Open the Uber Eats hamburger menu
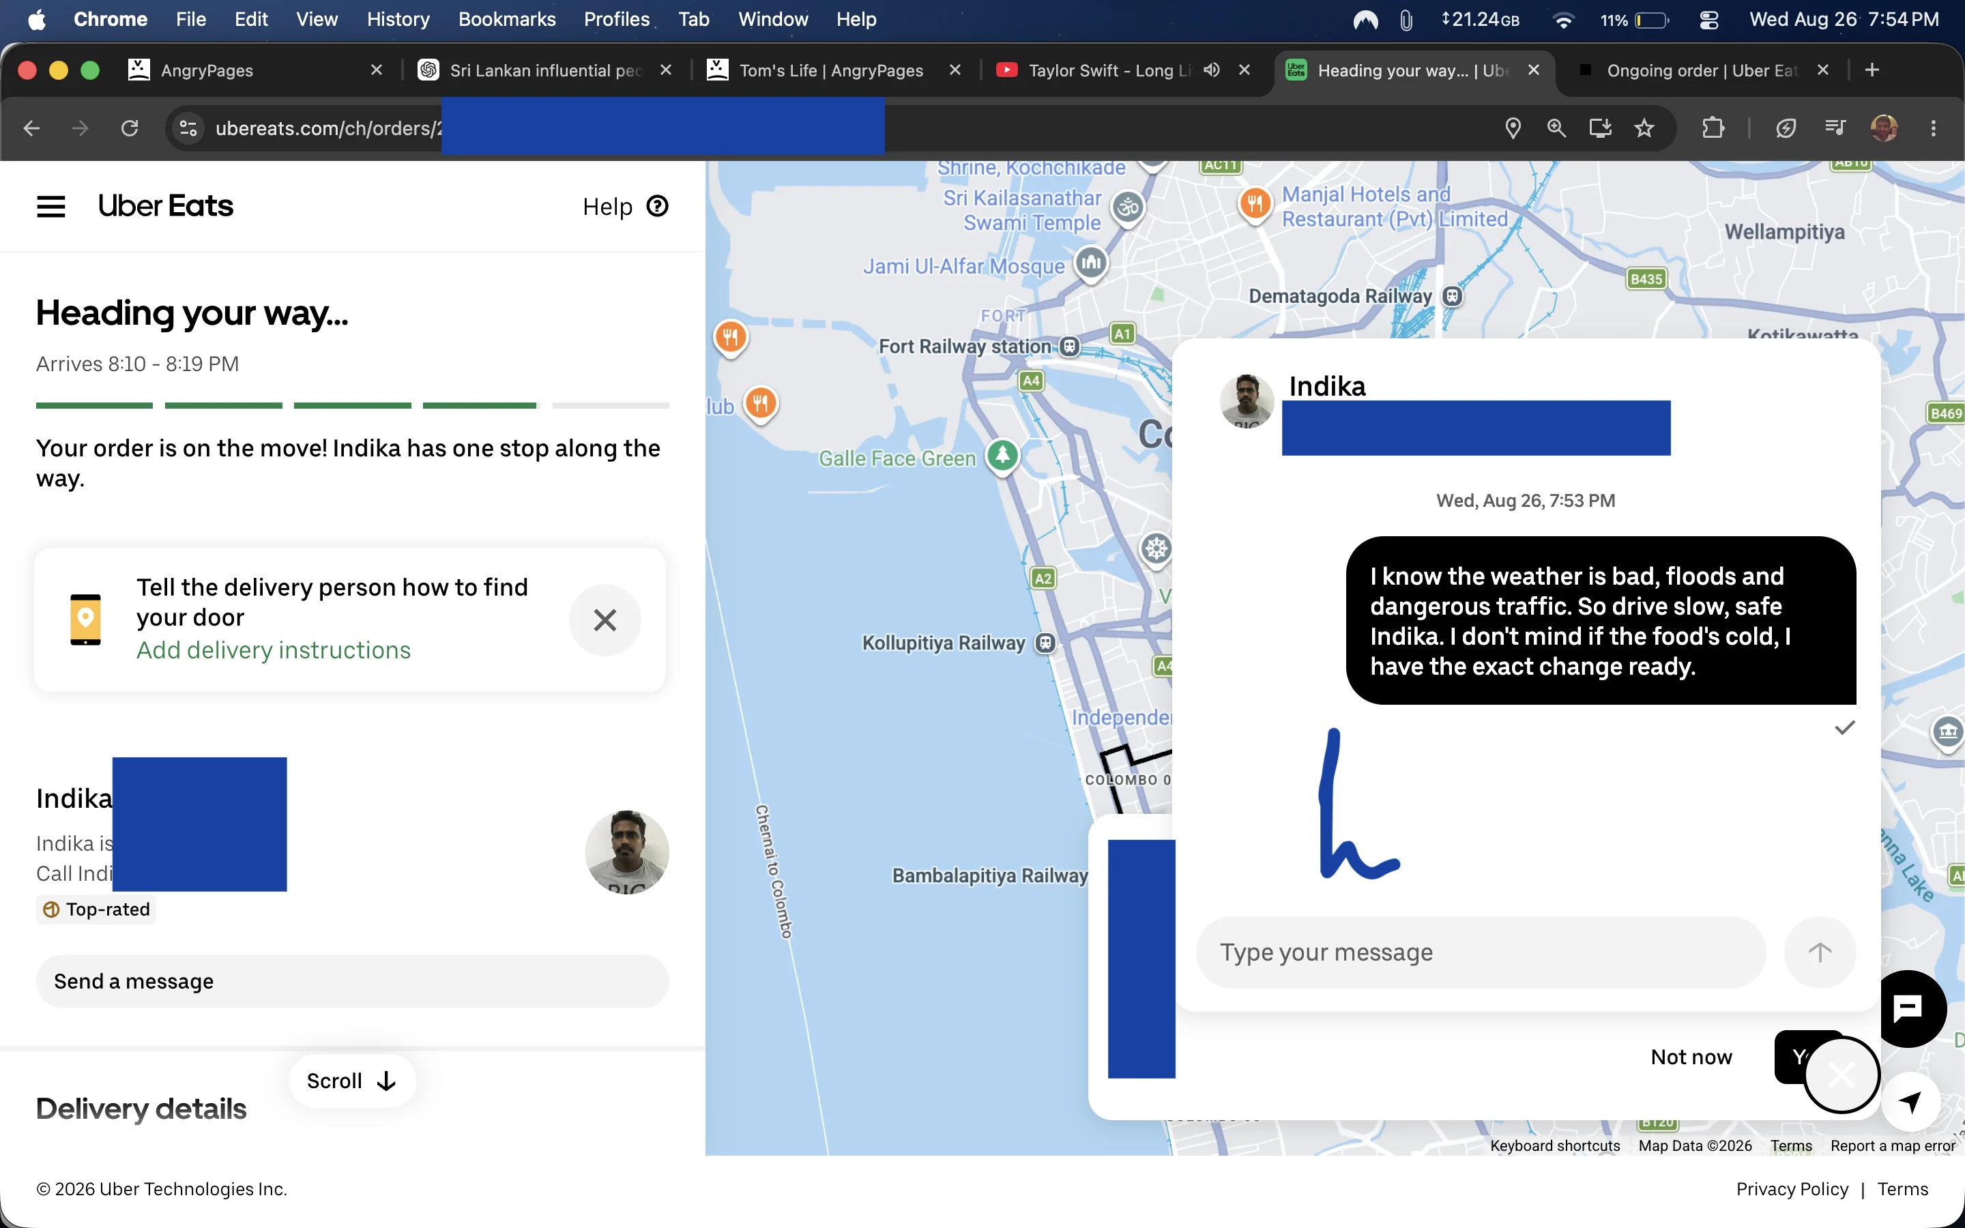Screen dimensions: 1965x1228 pos(51,206)
